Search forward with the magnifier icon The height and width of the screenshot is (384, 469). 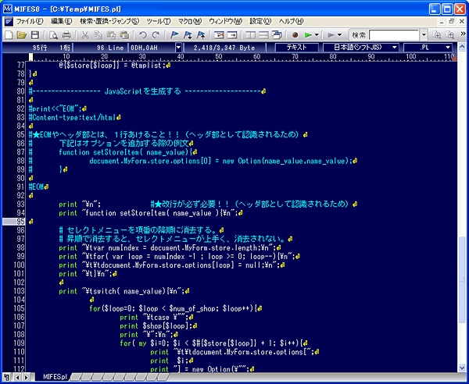click(437, 35)
